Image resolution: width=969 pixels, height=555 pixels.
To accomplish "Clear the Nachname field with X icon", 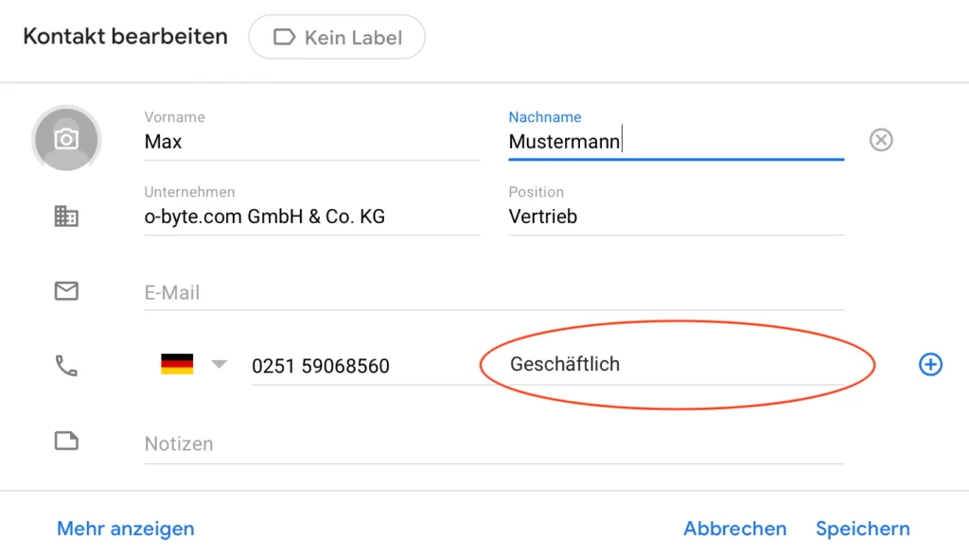I will [x=881, y=141].
